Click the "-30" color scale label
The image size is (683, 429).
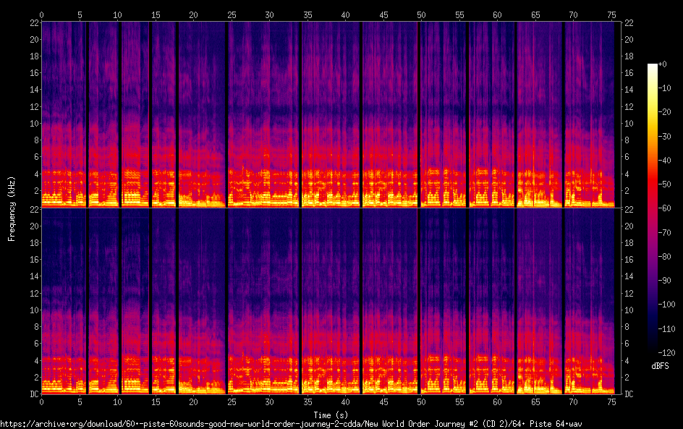664,136
